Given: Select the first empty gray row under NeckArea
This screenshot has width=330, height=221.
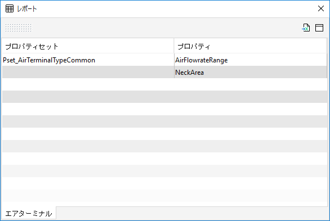Looking at the screenshot, I should point(164,97).
